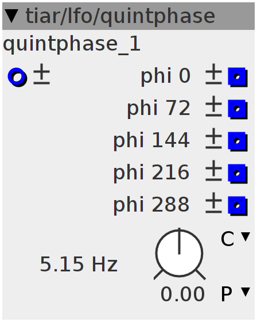Select the phi 72 output label
This screenshot has width=257, height=322.
tap(159, 108)
